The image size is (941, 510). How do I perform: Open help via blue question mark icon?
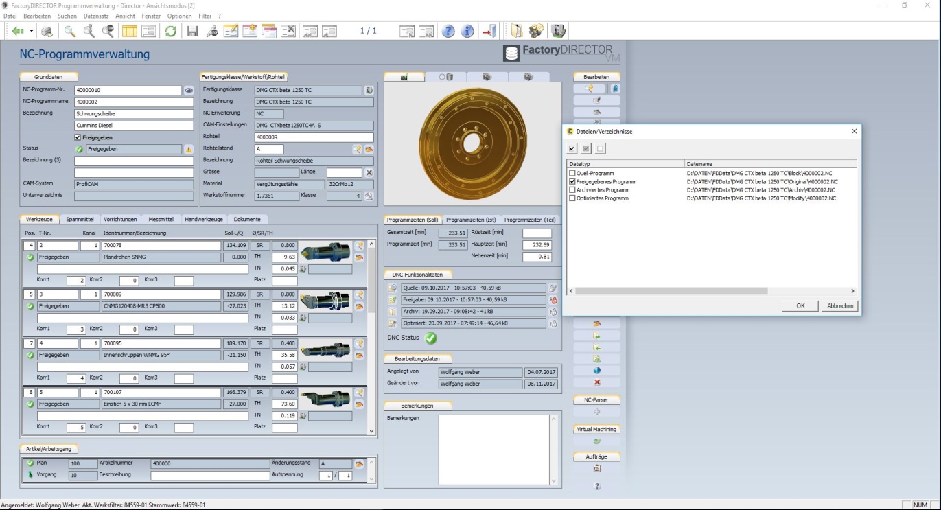click(448, 32)
